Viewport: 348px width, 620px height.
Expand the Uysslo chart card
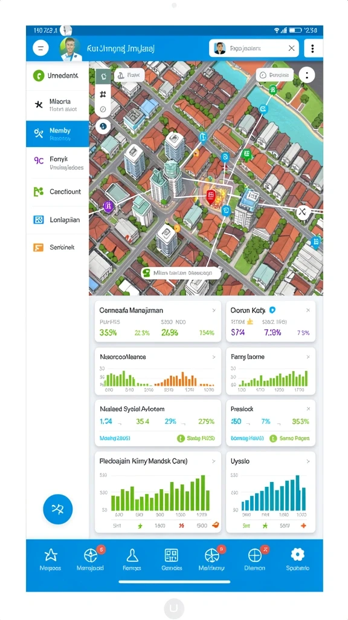pyautogui.click(x=308, y=461)
